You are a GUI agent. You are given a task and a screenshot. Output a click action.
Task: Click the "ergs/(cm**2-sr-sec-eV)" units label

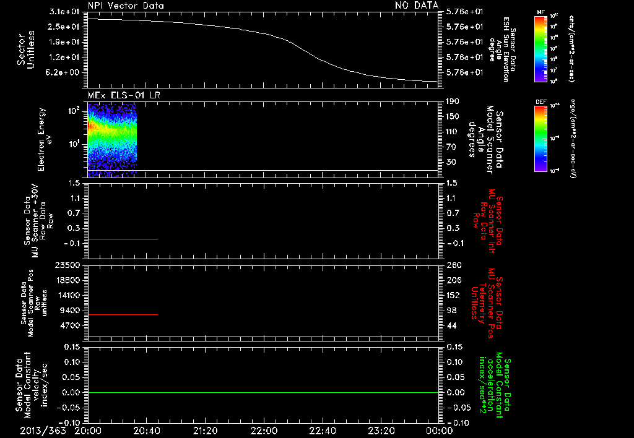coord(573,139)
